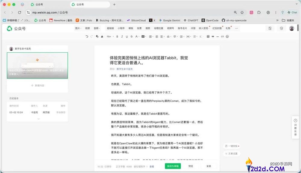Show more insert options with the ellipsis
The width and height of the screenshot is (301, 173).
point(237,28)
